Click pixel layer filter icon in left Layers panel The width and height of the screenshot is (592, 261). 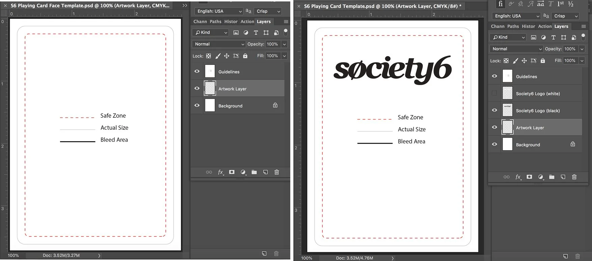[x=236, y=33]
